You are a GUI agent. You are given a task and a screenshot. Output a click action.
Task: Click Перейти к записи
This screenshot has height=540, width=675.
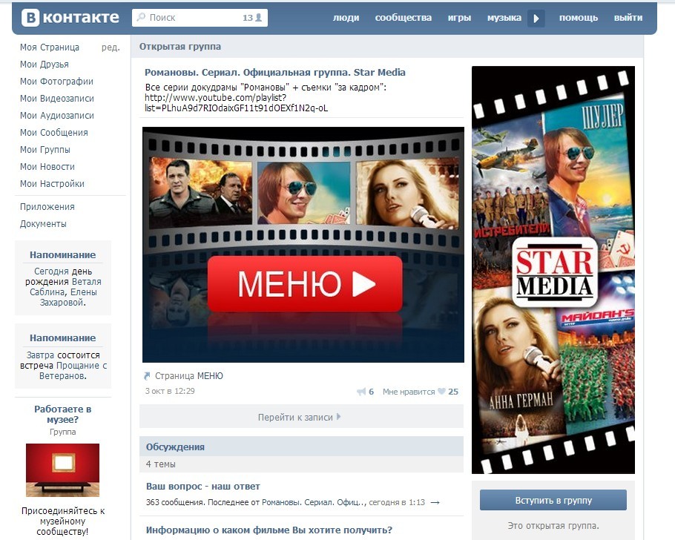click(295, 418)
